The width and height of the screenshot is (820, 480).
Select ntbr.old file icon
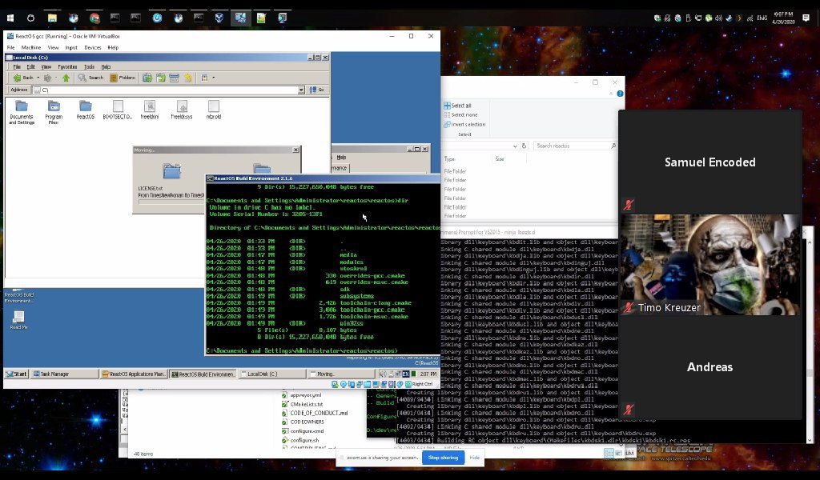click(x=213, y=110)
